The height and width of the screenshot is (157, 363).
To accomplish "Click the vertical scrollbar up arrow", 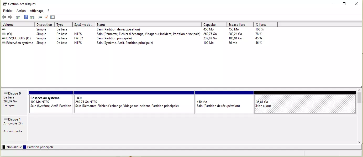I will (359, 90).
